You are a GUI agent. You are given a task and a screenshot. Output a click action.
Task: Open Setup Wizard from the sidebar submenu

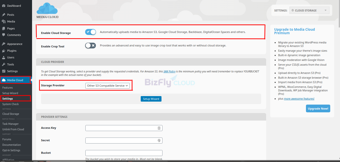point(10,93)
